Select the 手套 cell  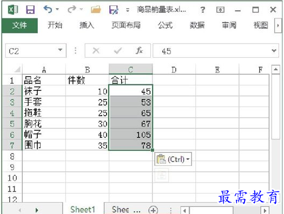44,102
